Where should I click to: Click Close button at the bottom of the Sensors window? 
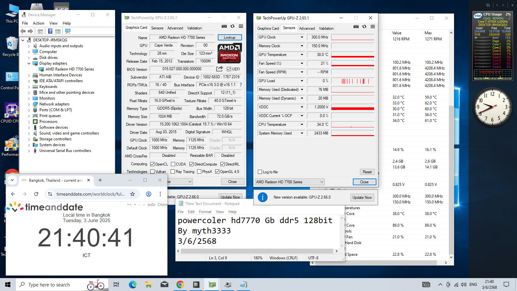[x=364, y=182]
